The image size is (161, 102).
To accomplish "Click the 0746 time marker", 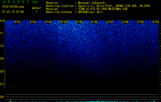I will [94, 22].
